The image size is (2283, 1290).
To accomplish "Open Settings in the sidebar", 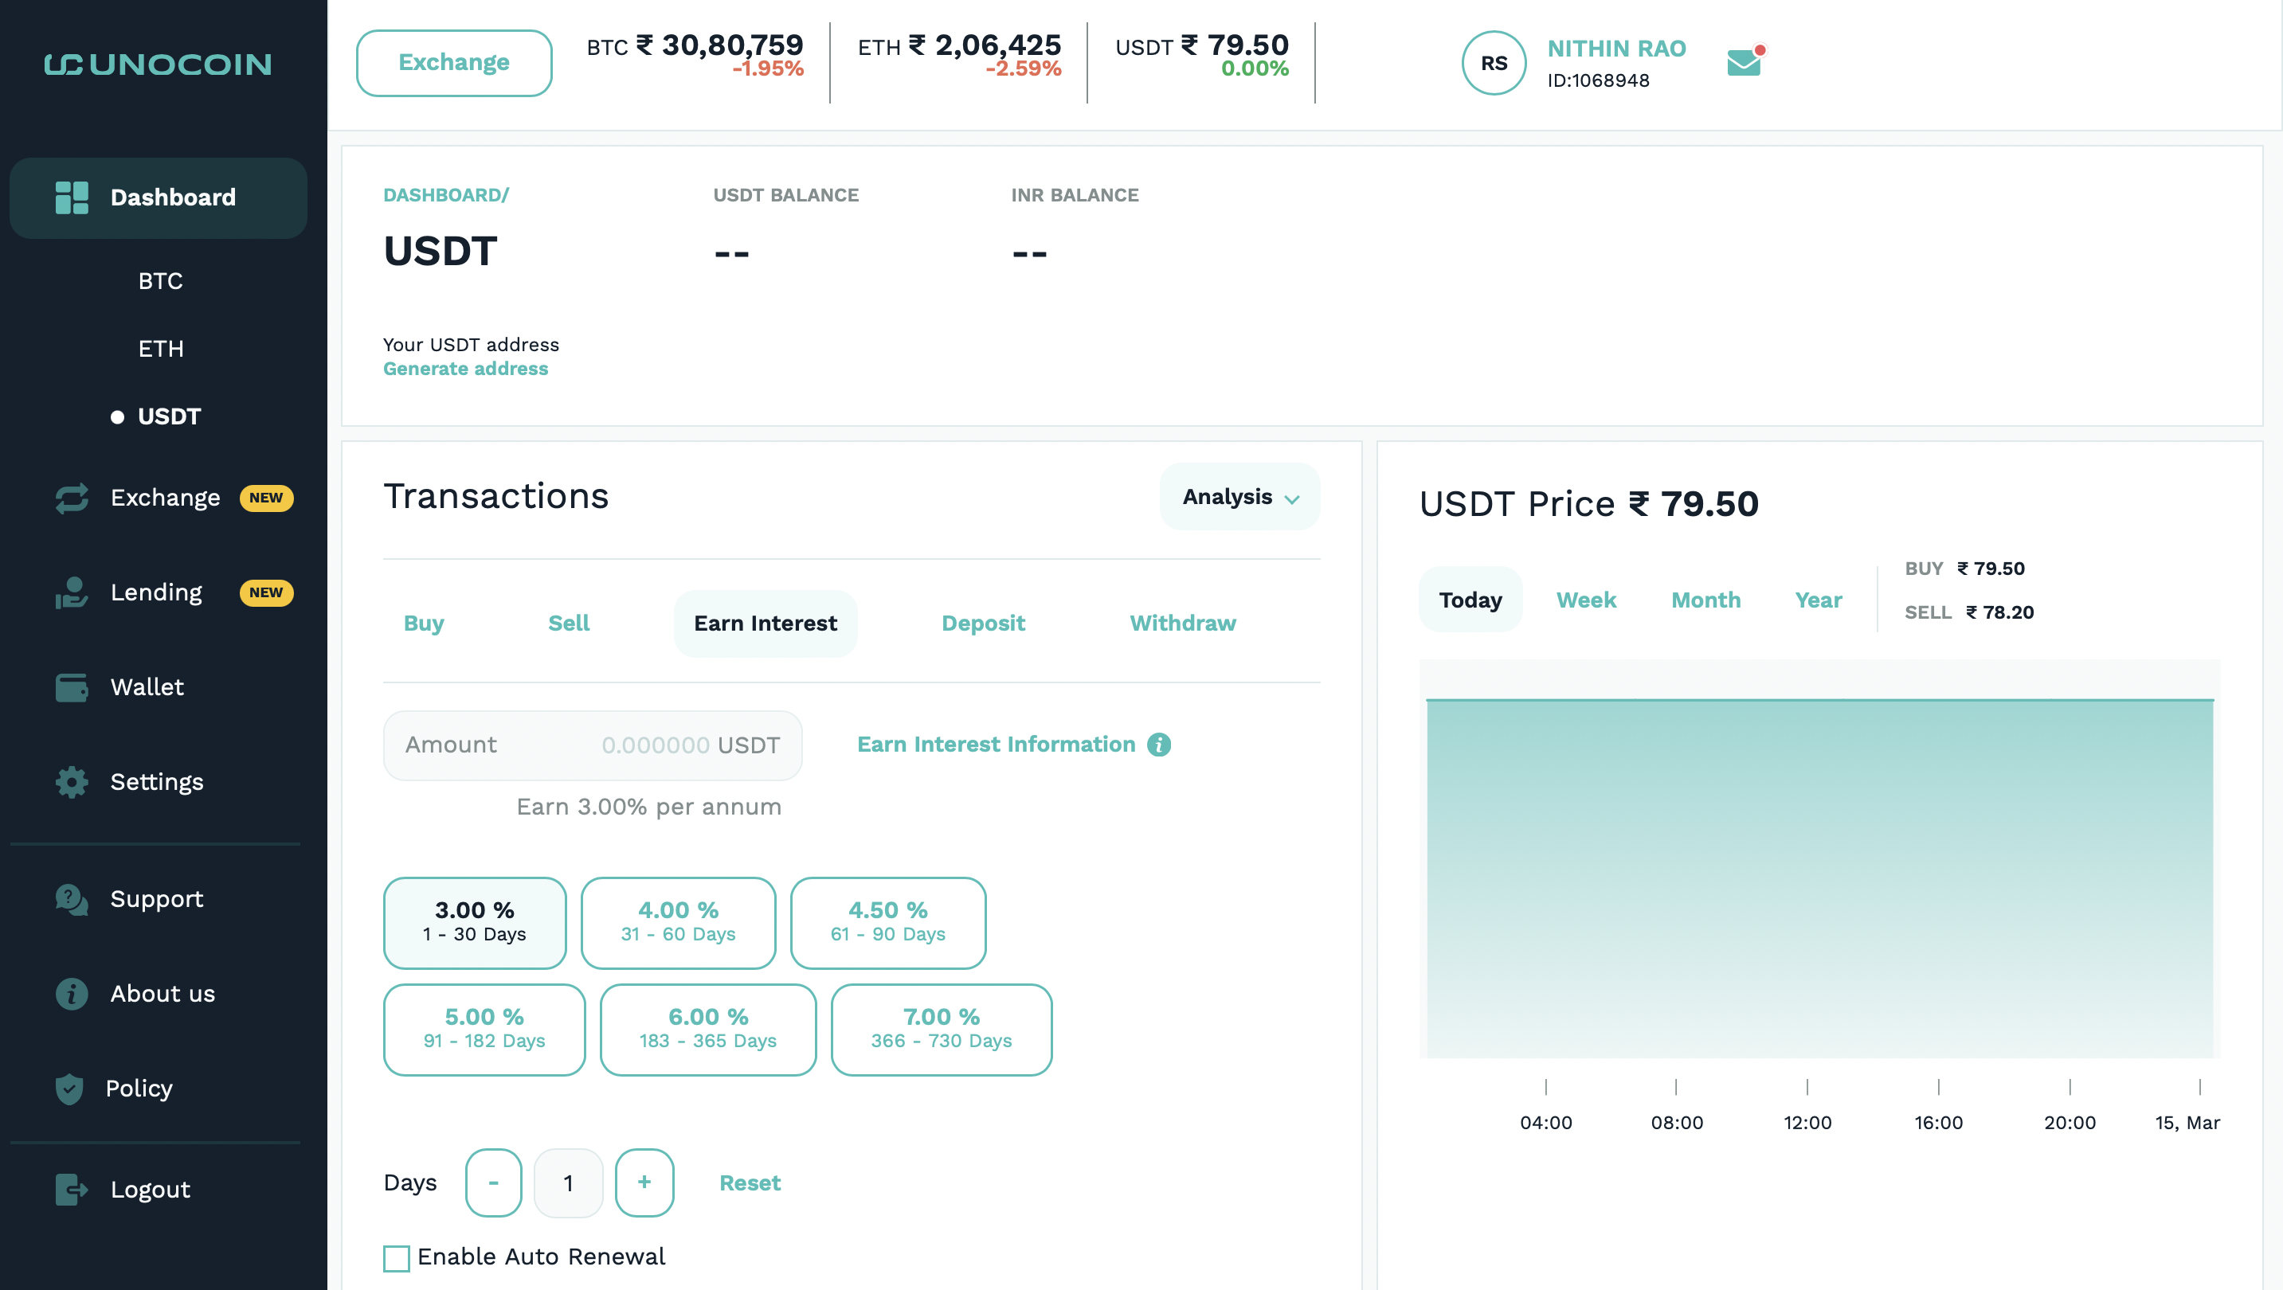I will pyautogui.click(x=157, y=782).
